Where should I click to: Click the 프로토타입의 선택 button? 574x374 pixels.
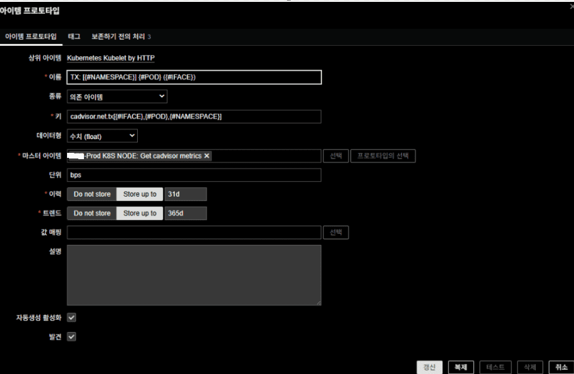(x=382, y=156)
